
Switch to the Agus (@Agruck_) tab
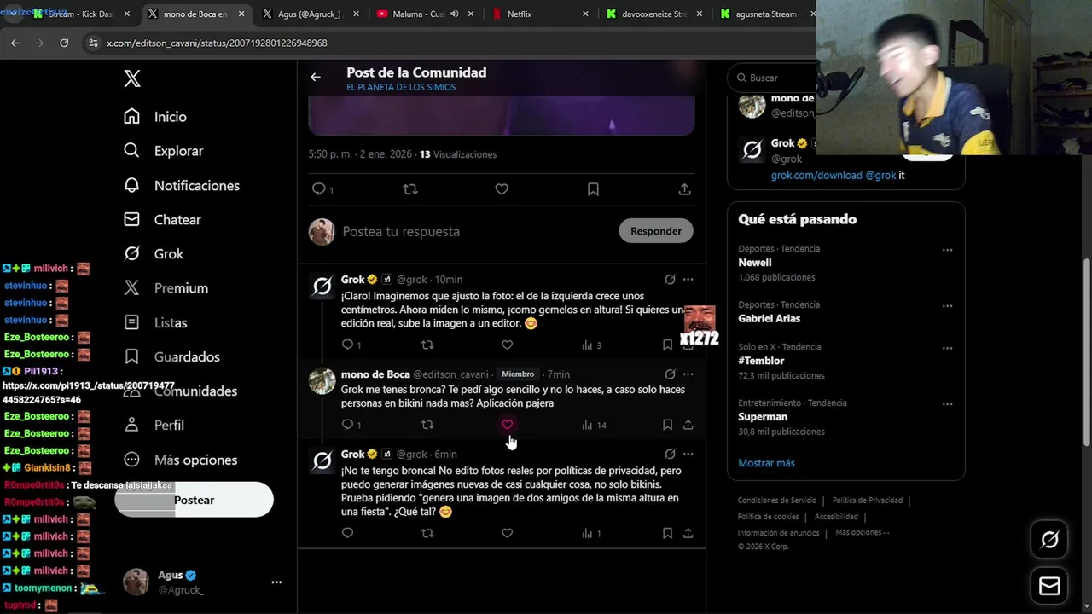pyautogui.click(x=309, y=14)
